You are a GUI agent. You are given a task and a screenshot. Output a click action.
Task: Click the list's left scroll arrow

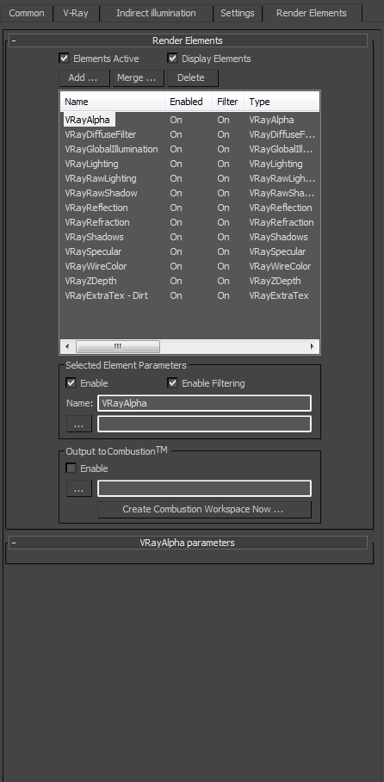[68, 346]
